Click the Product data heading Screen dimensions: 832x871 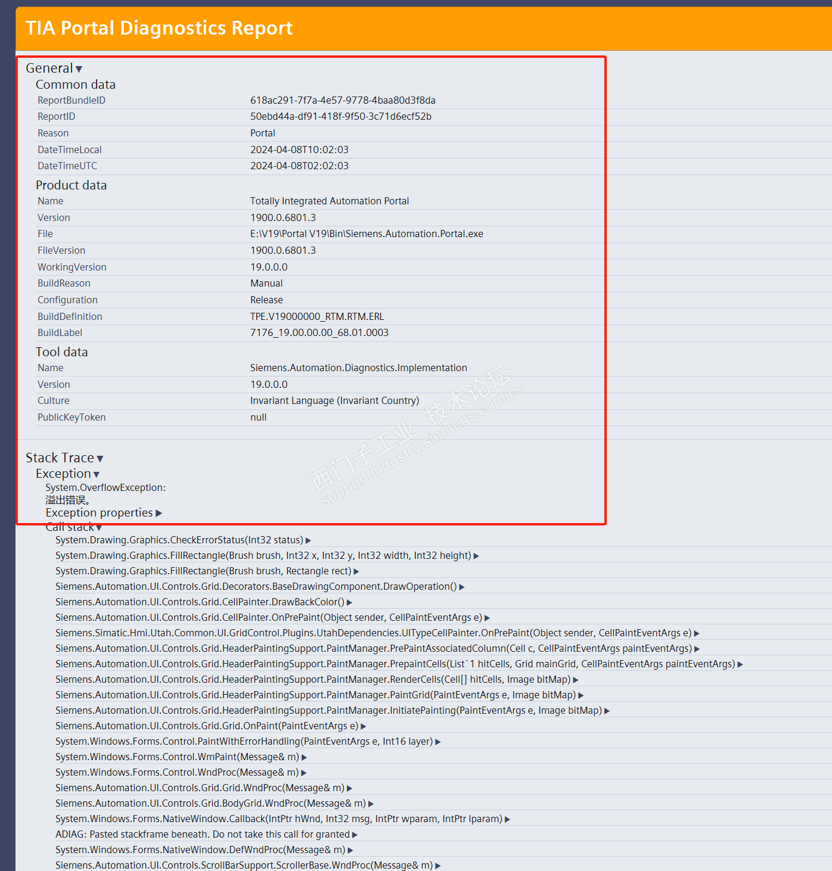[72, 185]
